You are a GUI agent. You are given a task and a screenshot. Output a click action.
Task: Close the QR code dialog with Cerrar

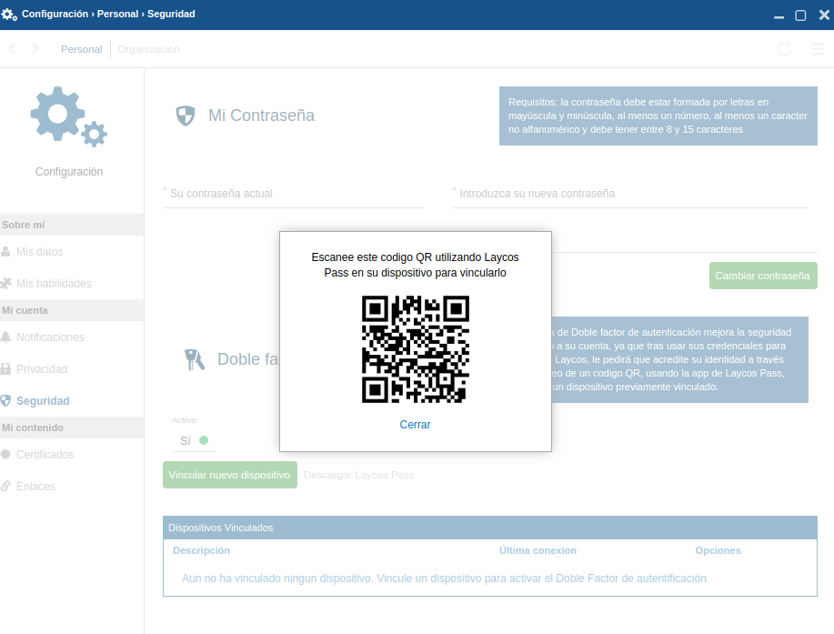click(x=415, y=425)
